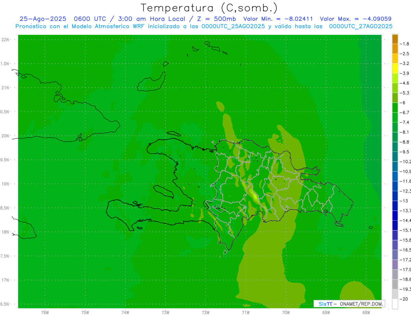The height and width of the screenshot is (317, 411).
Task: Click the -9.5 color bar label
Action: pyautogui.click(x=405, y=152)
